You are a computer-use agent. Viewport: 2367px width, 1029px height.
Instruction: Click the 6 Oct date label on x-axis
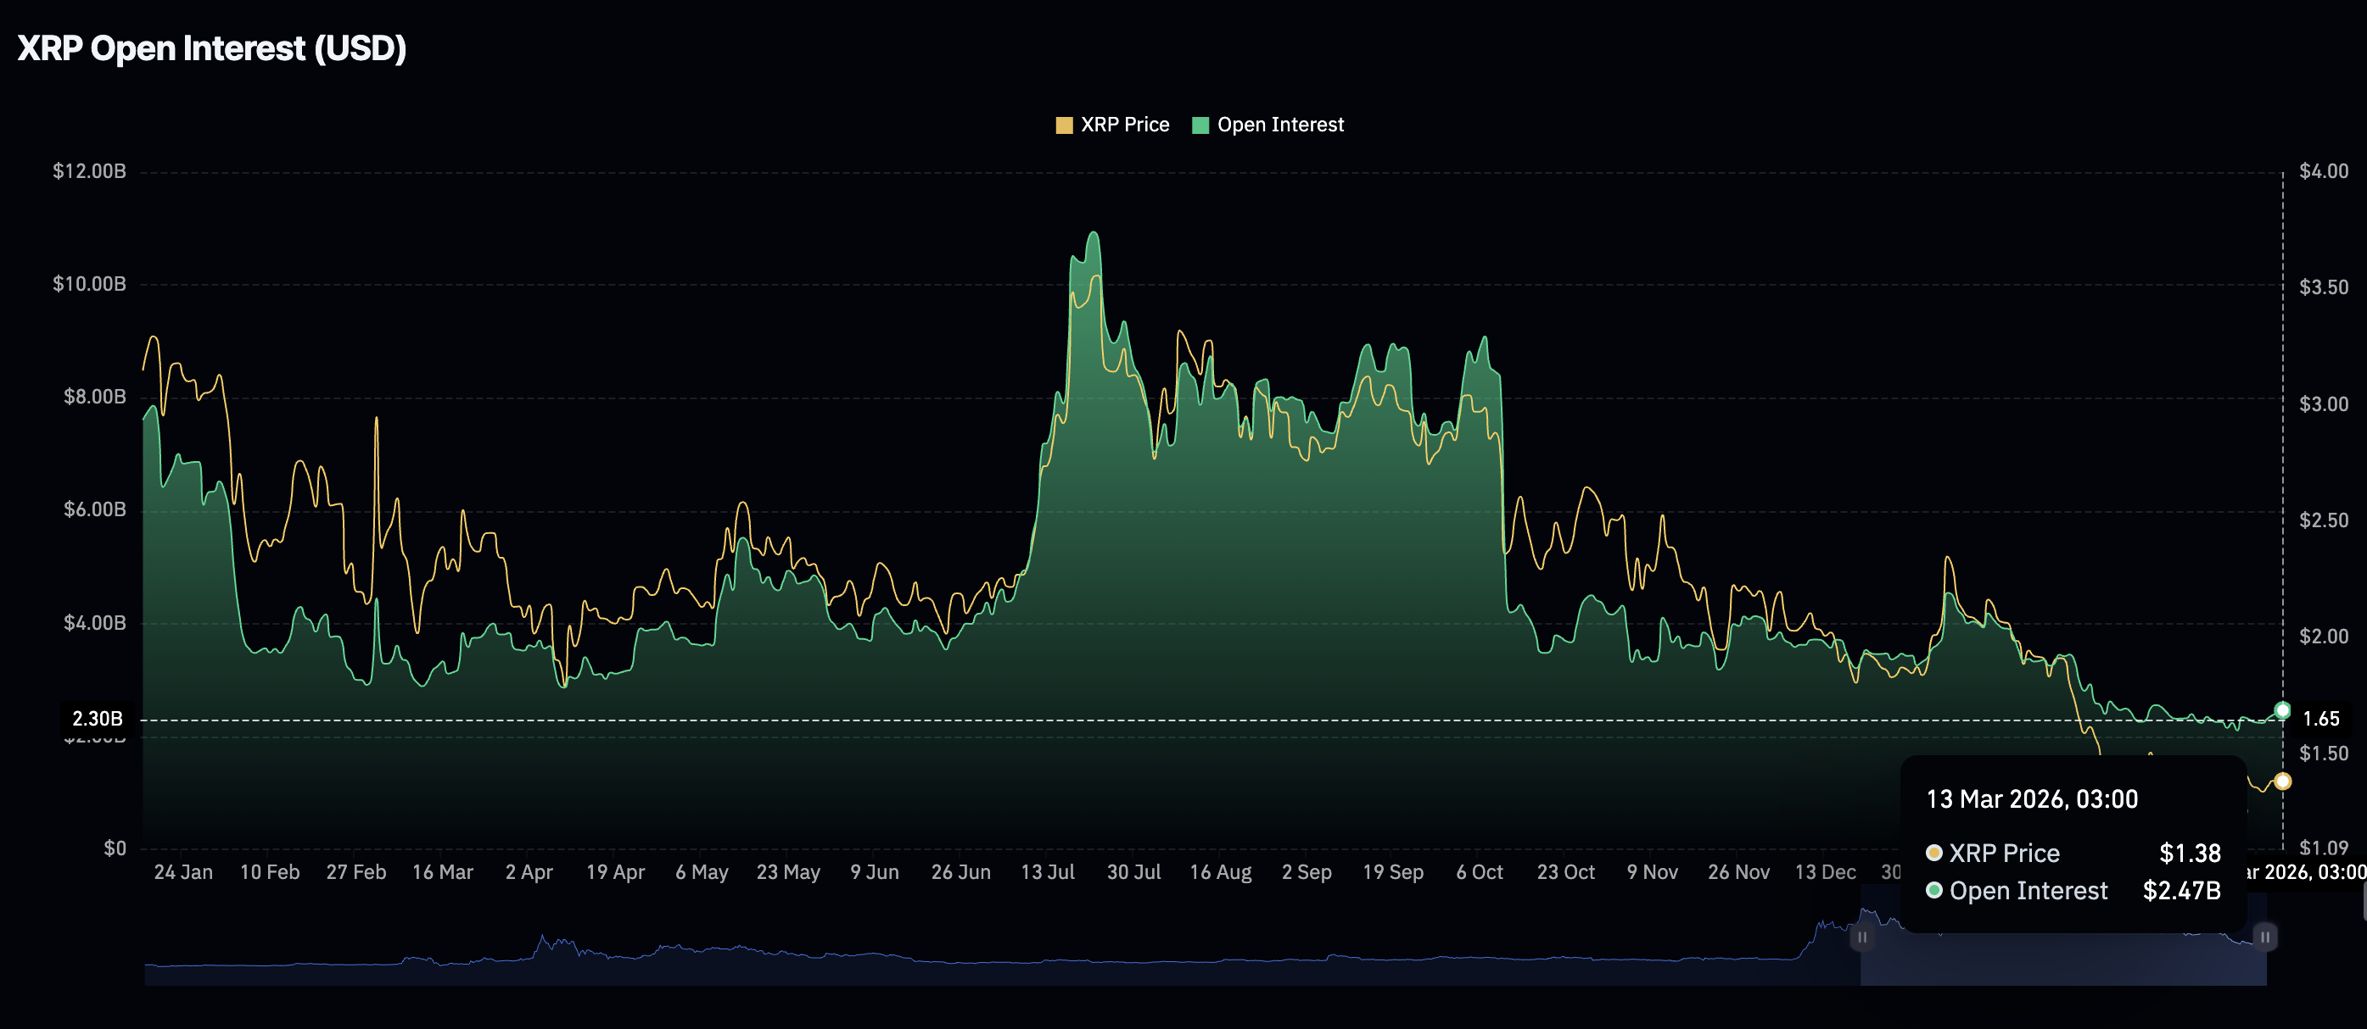point(1480,872)
